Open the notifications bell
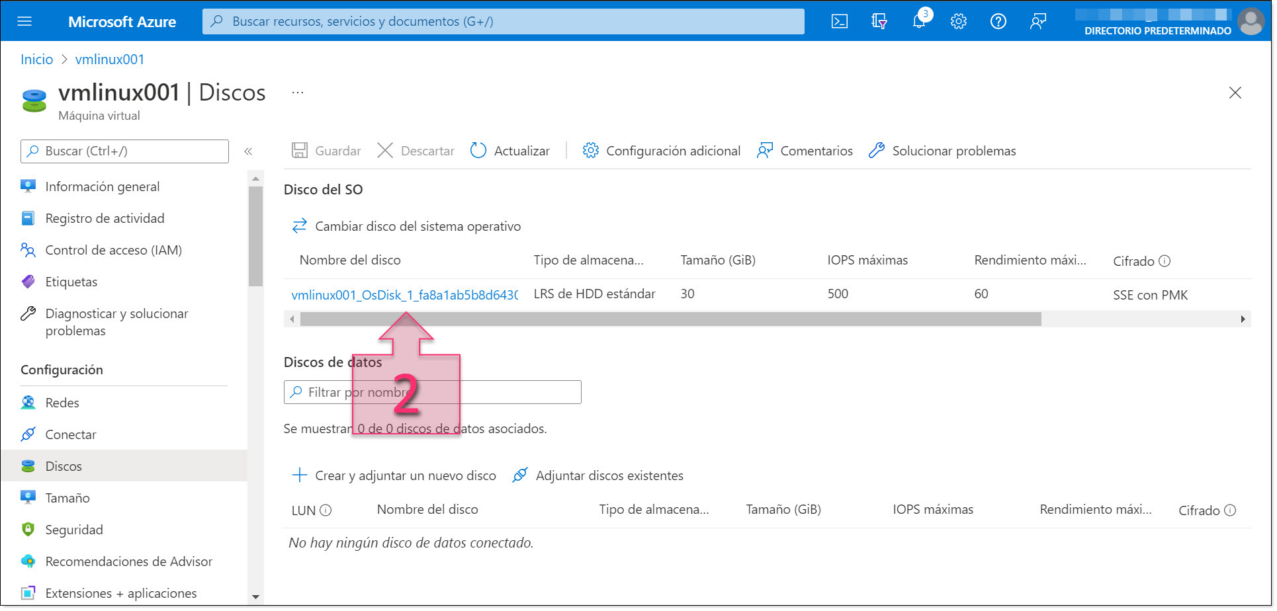Viewport: 1277px width, 611px height. 919,22
